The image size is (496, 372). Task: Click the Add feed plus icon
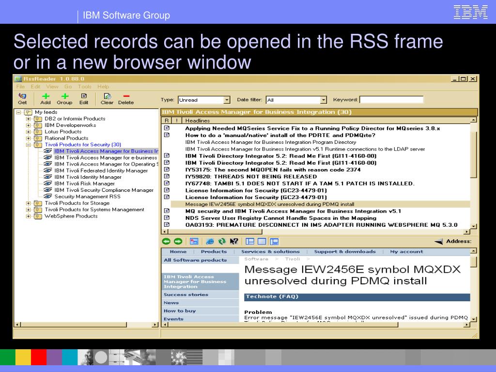click(46, 96)
